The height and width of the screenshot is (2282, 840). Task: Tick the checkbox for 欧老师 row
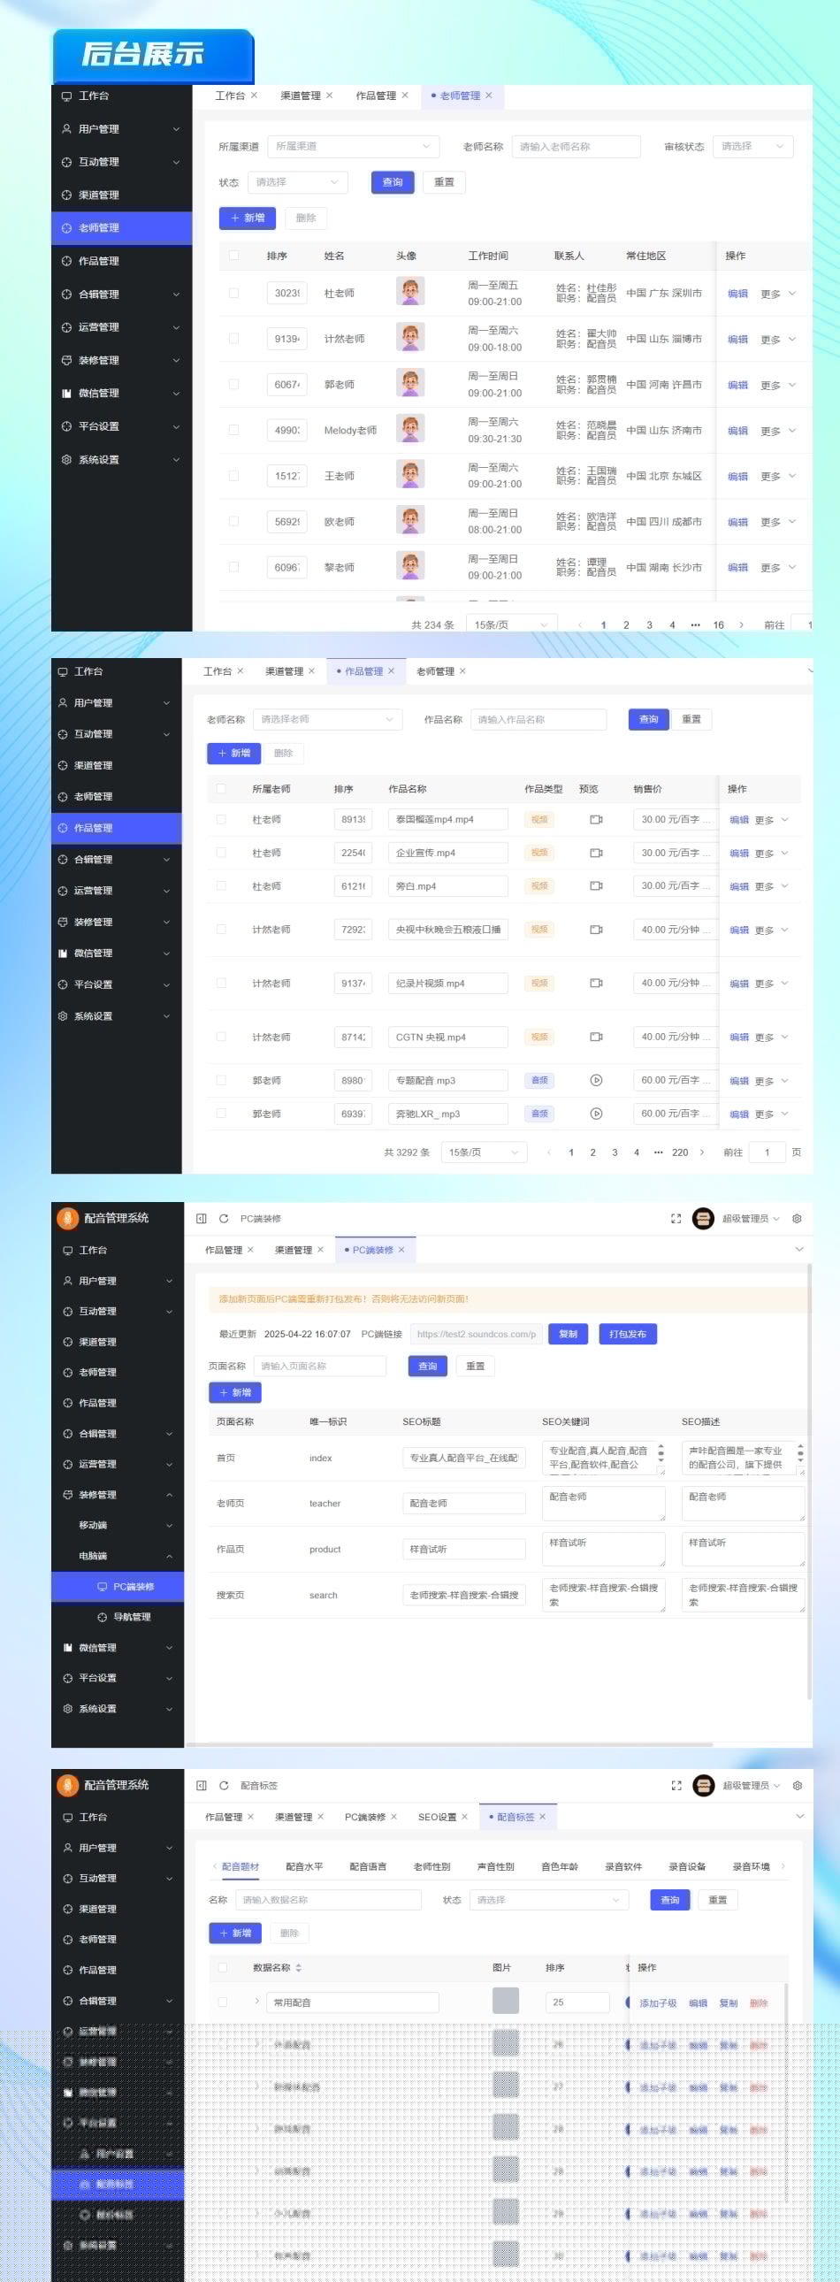233,521
